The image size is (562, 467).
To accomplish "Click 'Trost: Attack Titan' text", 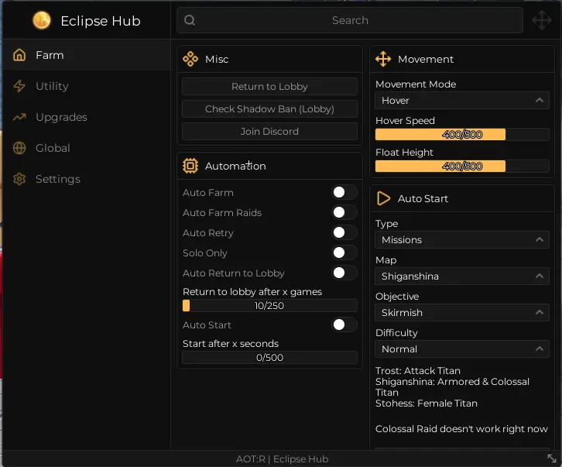I will point(417,370).
